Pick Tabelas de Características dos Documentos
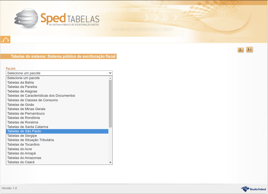 57,96
